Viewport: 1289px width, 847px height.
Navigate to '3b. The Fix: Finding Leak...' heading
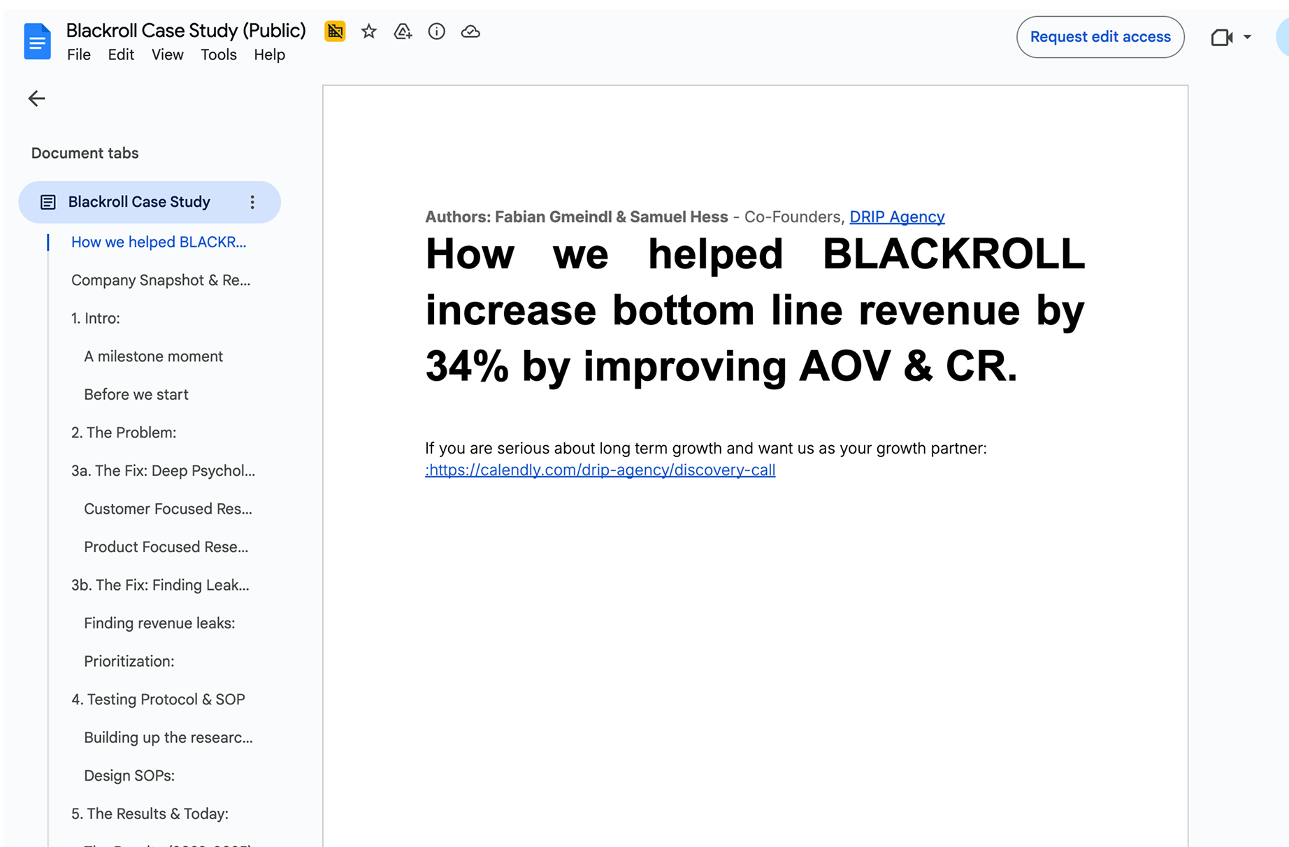point(160,585)
